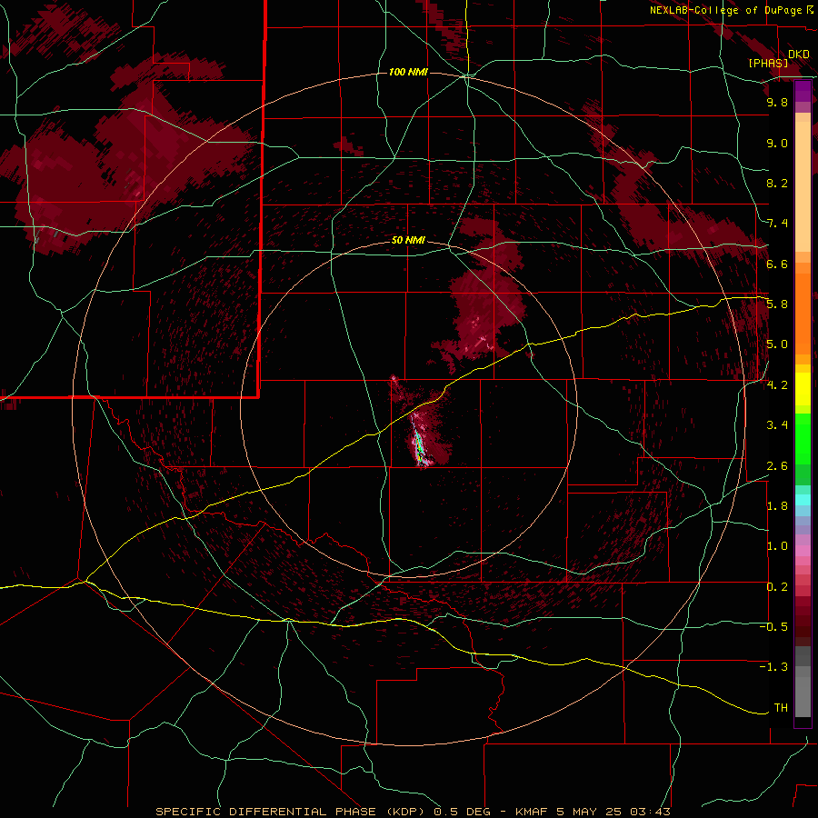This screenshot has height=818, width=818.
Task: Select the yellow color band in the legend
Action: pos(803,389)
